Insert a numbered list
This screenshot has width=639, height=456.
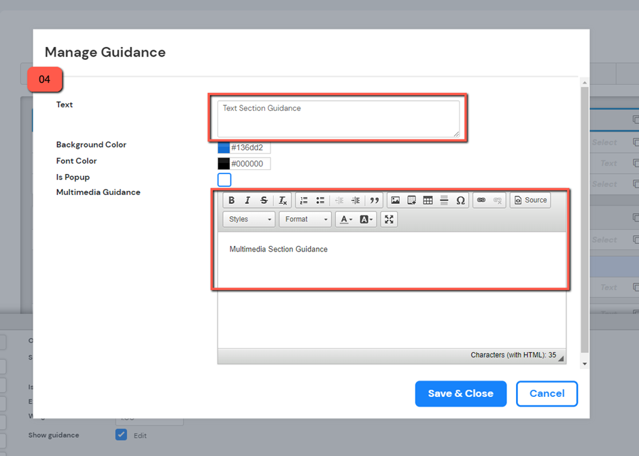(x=304, y=200)
